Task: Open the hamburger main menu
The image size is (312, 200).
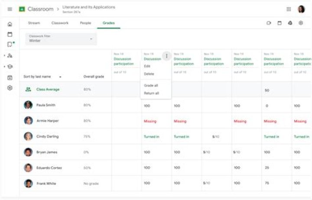Action: 10,9
